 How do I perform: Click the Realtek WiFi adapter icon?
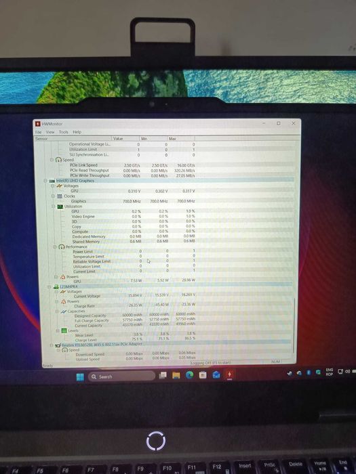(x=58, y=345)
